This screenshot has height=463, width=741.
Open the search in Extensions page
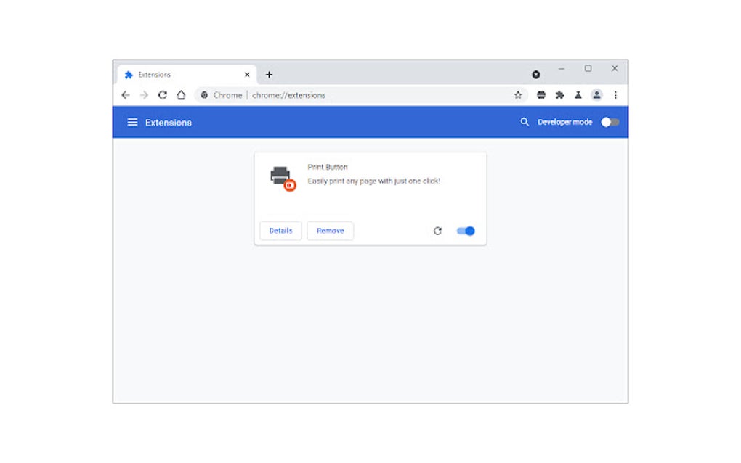(x=525, y=122)
